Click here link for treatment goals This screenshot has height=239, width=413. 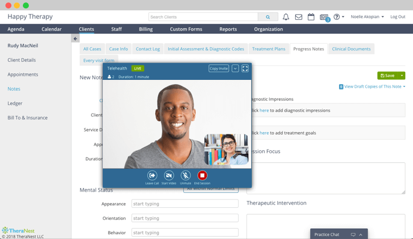click(264, 133)
